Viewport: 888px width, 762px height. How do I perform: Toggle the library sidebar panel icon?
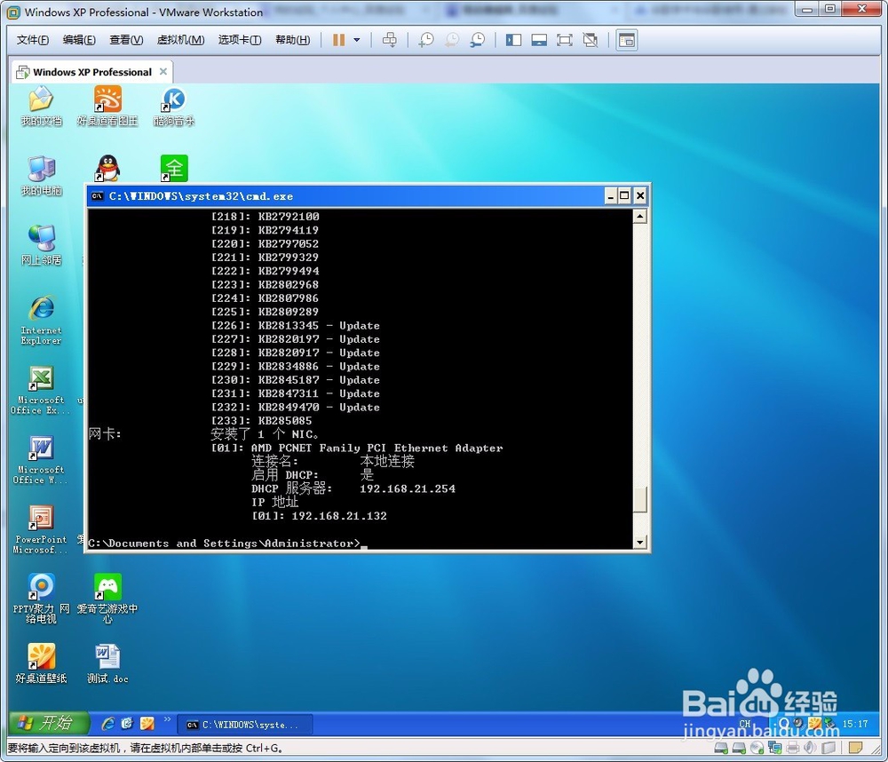(513, 40)
